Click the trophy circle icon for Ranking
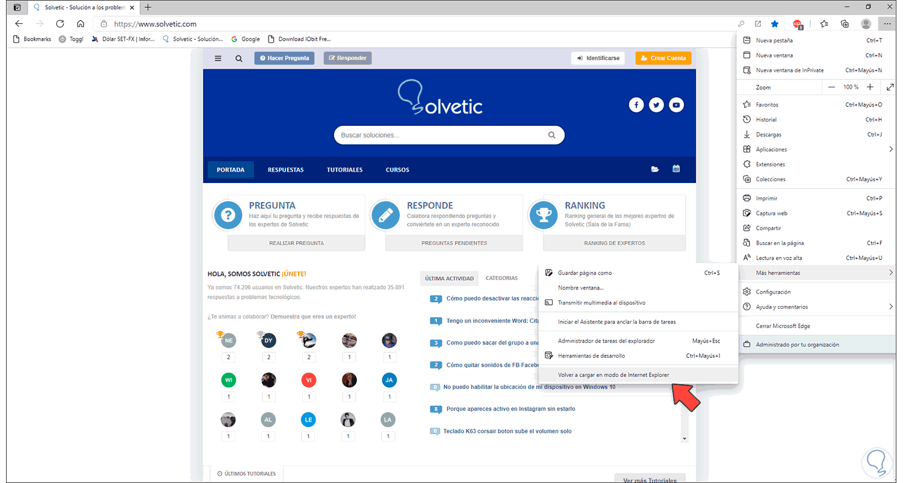Image resolution: width=903 pixels, height=483 pixels. pos(544,215)
